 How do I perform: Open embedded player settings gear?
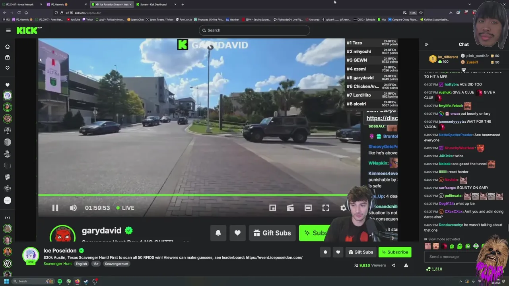click(343, 208)
